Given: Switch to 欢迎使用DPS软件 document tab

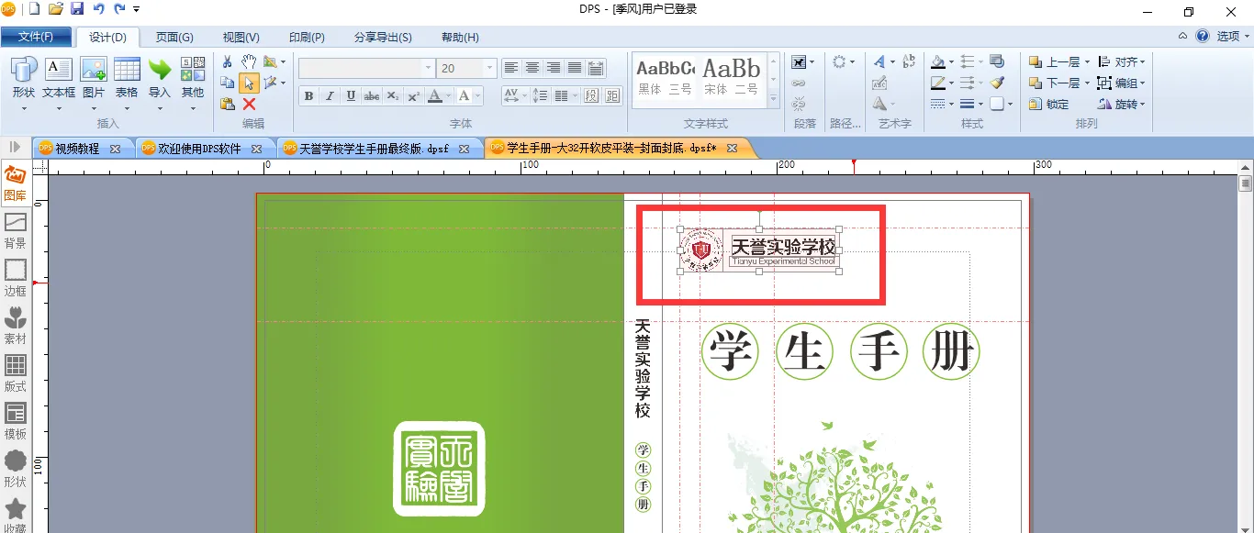Looking at the screenshot, I should click(x=199, y=148).
